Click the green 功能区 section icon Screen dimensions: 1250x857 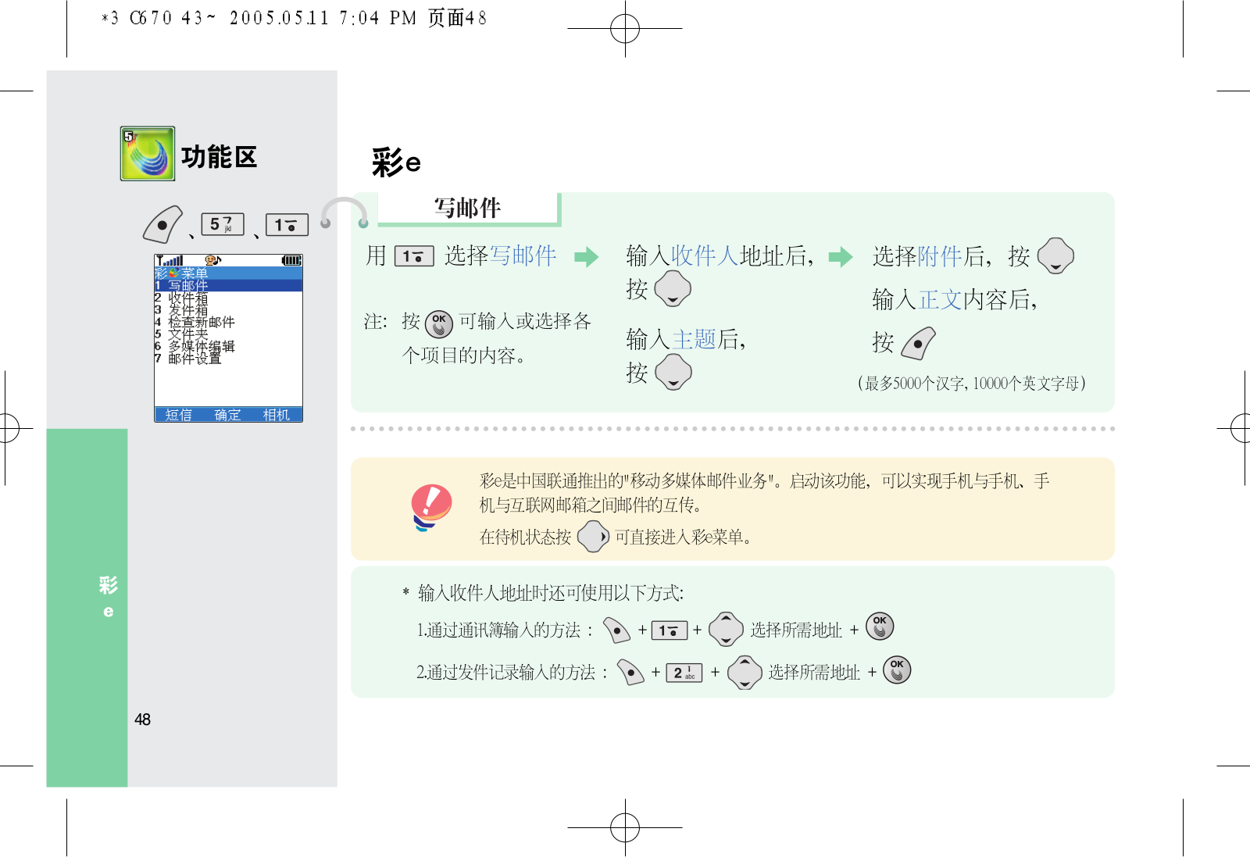[148, 154]
